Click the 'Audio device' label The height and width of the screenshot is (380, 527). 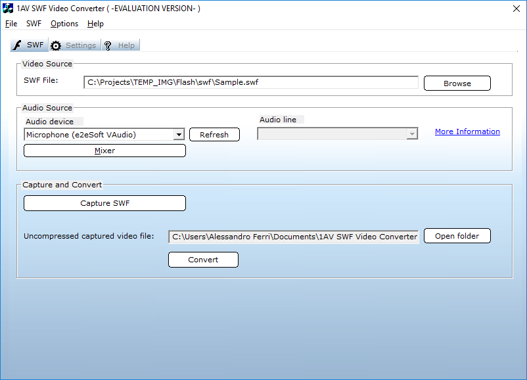pos(49,122)
